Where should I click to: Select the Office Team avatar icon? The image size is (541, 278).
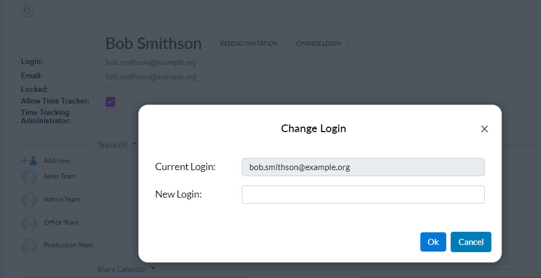pyautogui.click(x=29, y=223)
